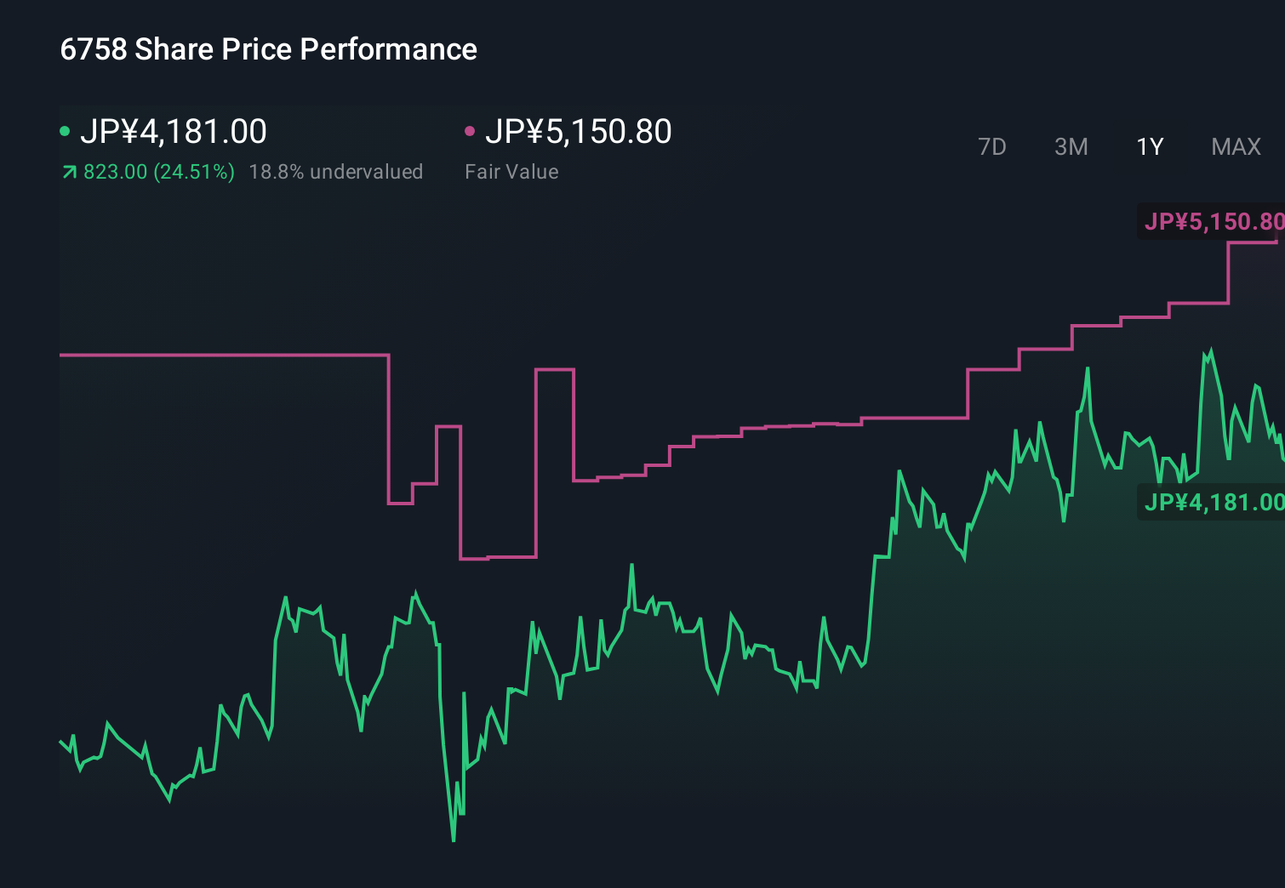Select the MAX time range
The image size is (1285, 888).
(x=1235, y=146)
